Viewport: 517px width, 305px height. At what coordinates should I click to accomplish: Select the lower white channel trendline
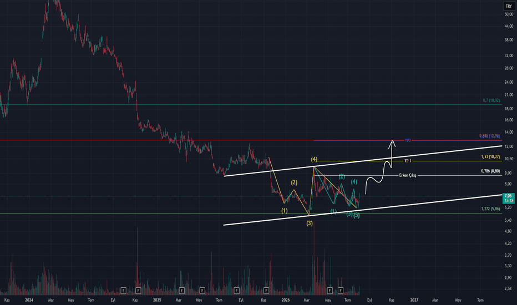[363, 210]
